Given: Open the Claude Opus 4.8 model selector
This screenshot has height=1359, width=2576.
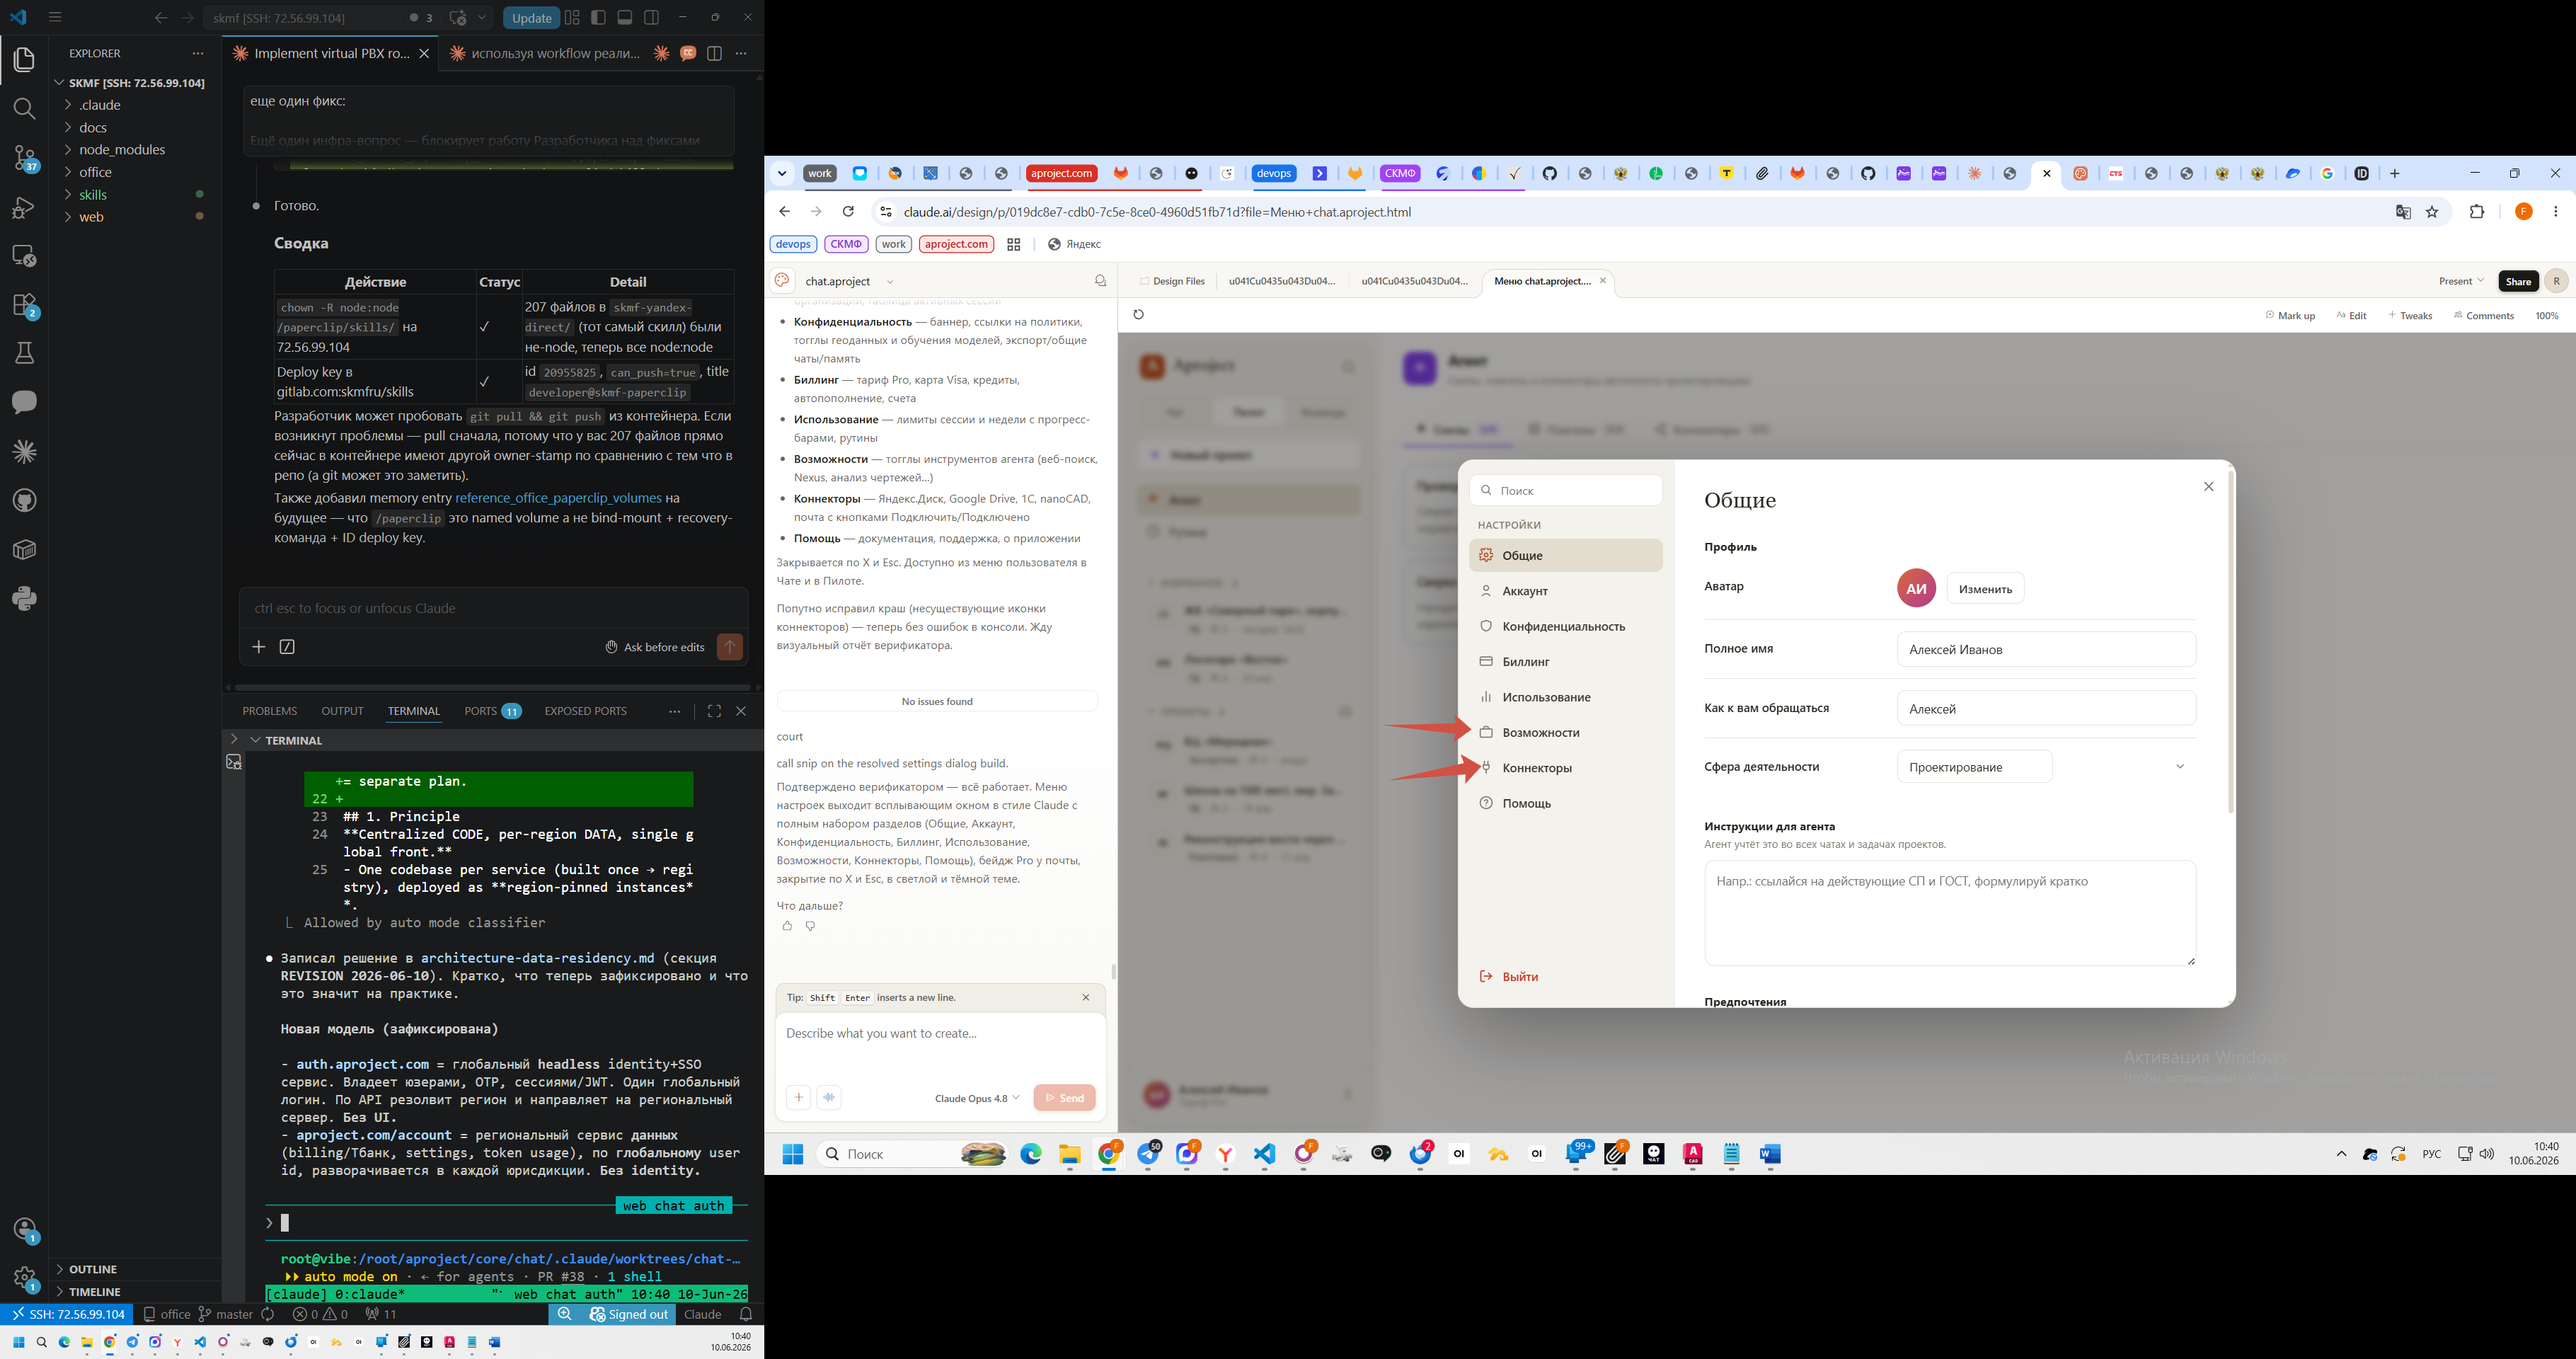Looking at the screenshot, I should click(x=977, y=1098).
